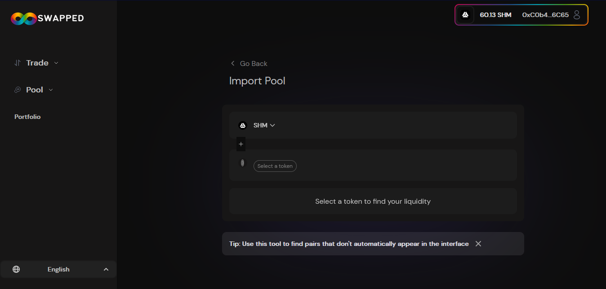
Task: Open the user profile icon
Action: [x=577, y=15]
